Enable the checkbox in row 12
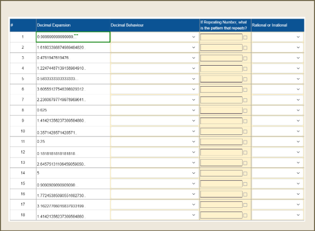315x231 pixels. click(x=245, y=153)
